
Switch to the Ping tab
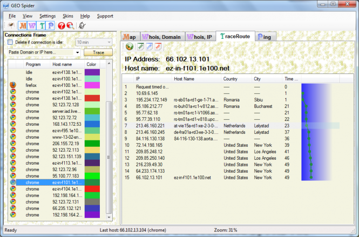point(266,37)
